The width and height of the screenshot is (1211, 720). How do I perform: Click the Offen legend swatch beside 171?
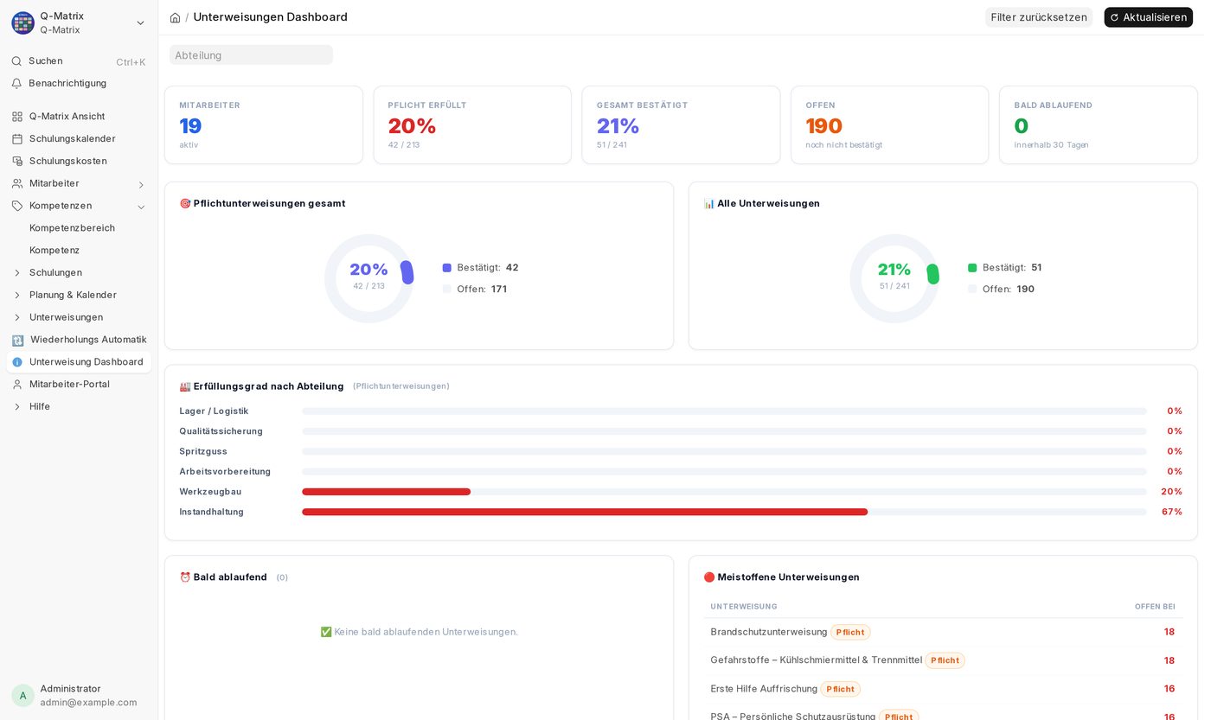point(447,290)
